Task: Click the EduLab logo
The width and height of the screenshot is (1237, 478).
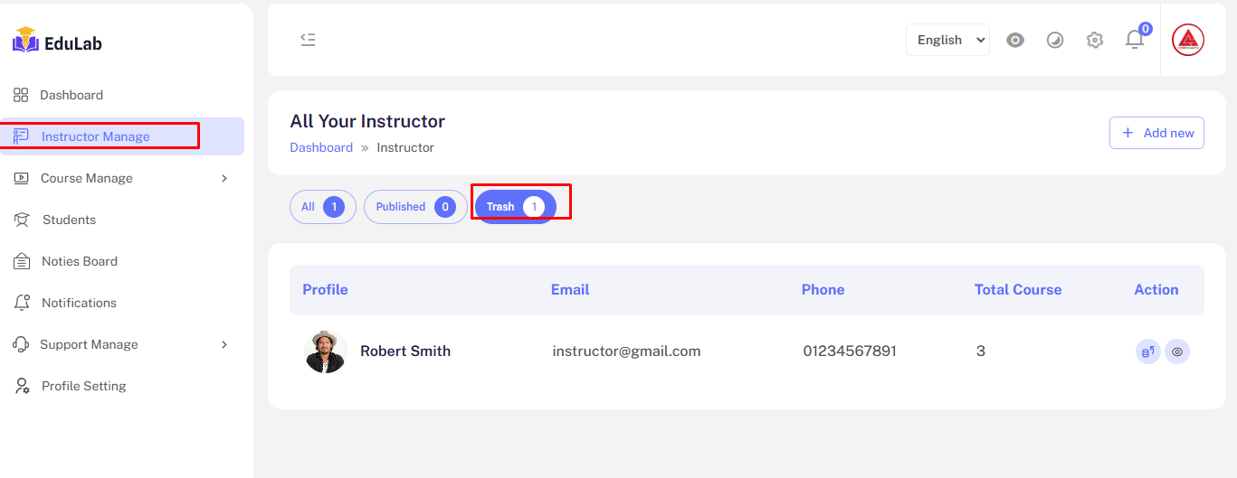Action: point(57,42)
